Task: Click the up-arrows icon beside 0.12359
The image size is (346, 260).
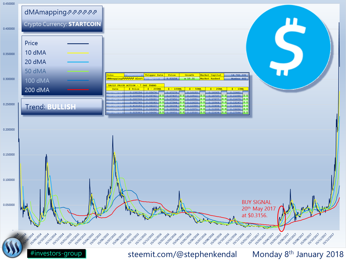Action: [202, 106]
